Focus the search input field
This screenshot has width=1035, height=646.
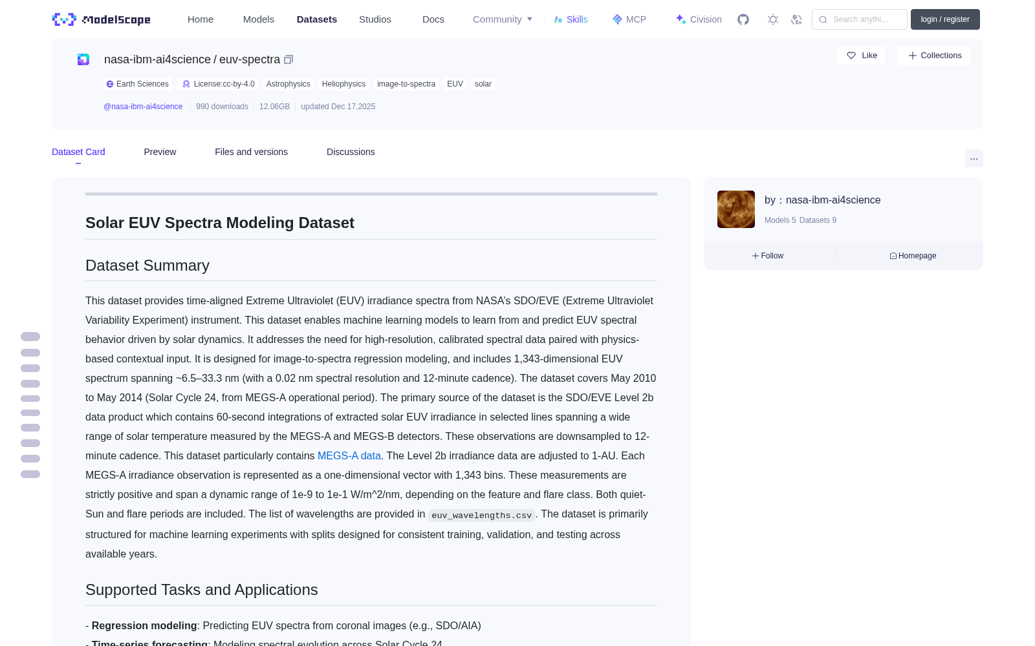(860, 19)
